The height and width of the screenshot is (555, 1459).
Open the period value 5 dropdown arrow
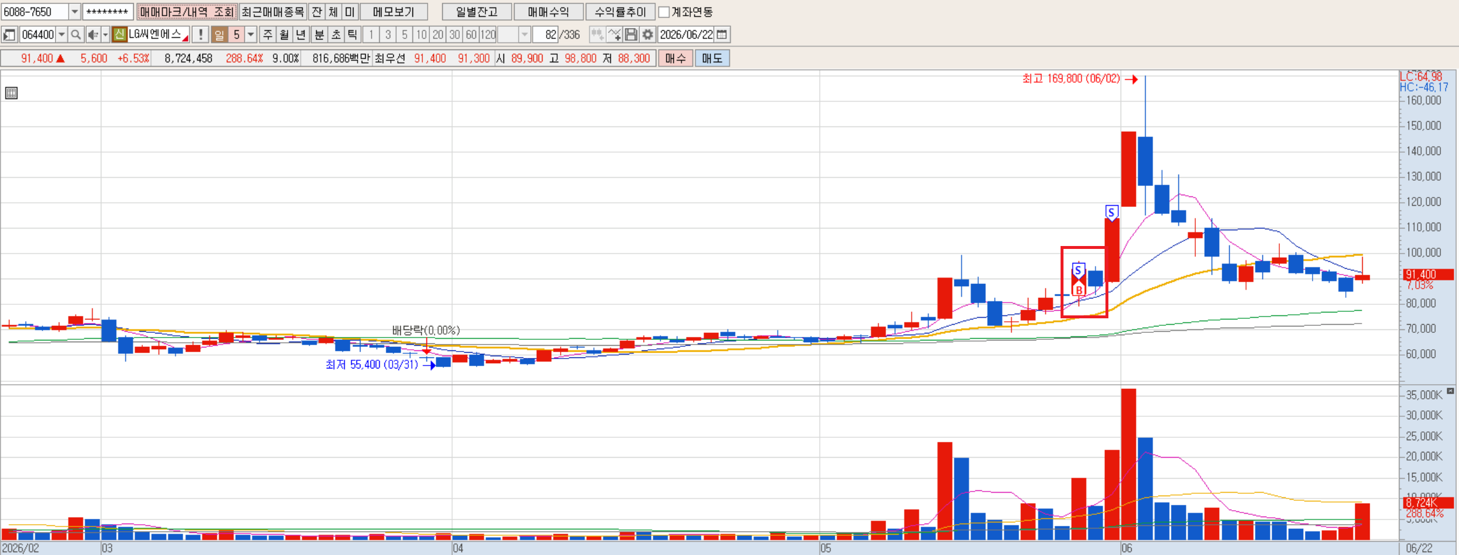pyautogui.click(x=251, y=35)
